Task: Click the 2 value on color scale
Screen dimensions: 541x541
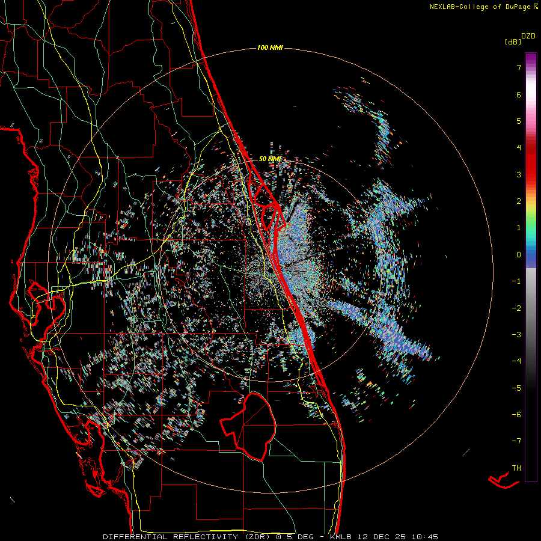Action: [519, 201]
